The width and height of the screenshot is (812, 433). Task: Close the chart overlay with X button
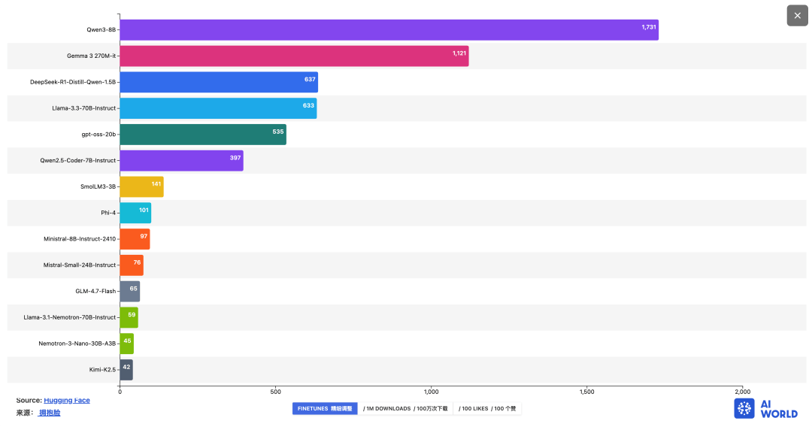tap(797, 16)
